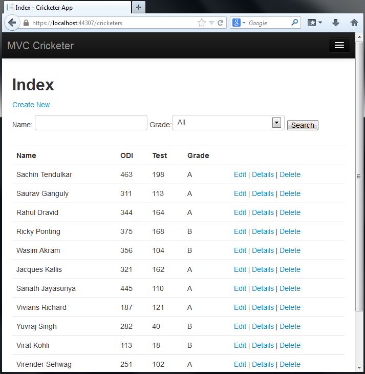Delete Rahul Dravid's record

290,212
